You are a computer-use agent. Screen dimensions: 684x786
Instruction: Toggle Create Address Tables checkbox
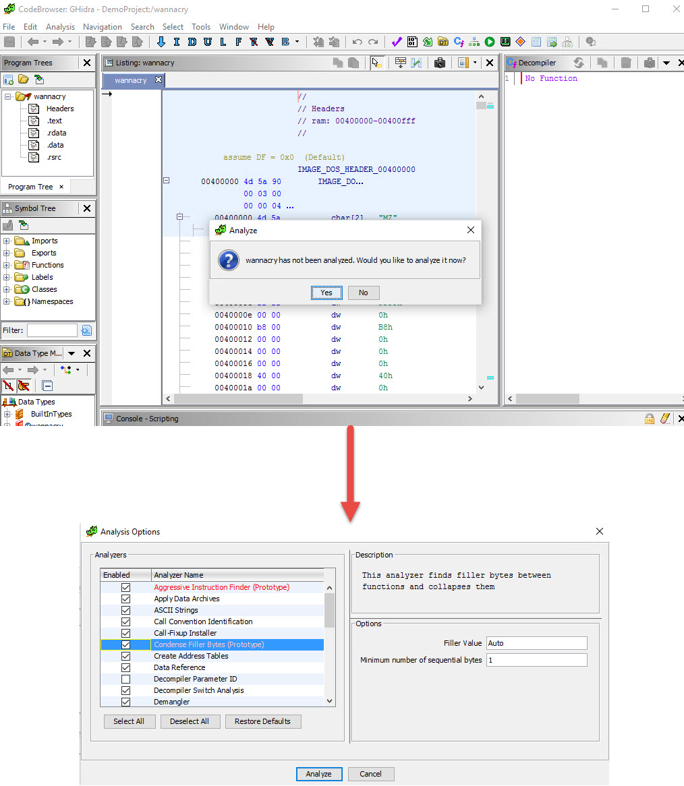(126, 656)
